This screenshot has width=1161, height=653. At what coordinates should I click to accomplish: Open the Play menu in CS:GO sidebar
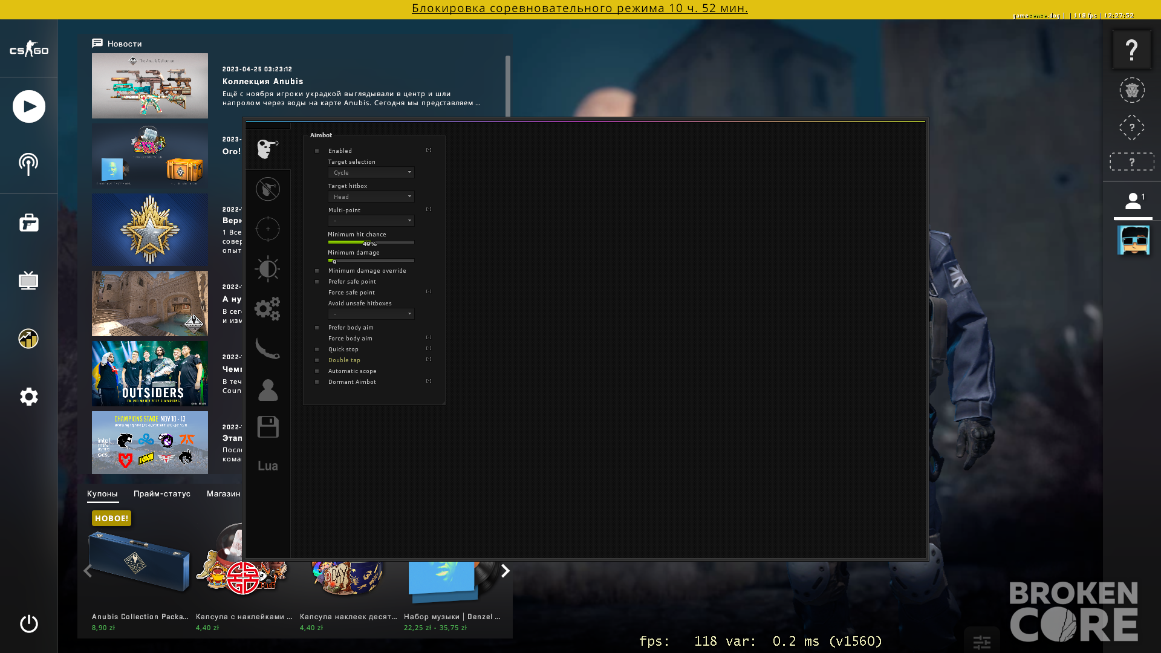click(x=29, y=106)
